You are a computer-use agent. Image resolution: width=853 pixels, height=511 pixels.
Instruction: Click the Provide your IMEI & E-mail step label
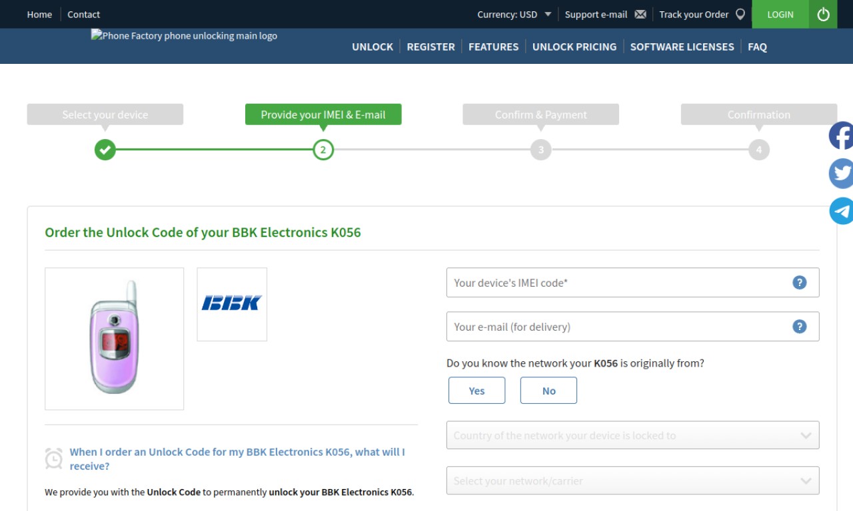coord(323,114)
